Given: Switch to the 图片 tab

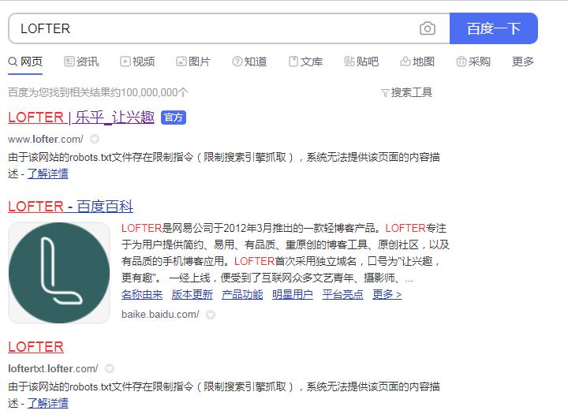Looking at the screenshot, I should coord(193,62).
